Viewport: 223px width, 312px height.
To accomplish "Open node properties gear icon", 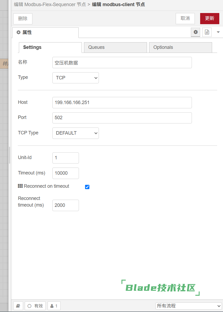I will [196, 32].
